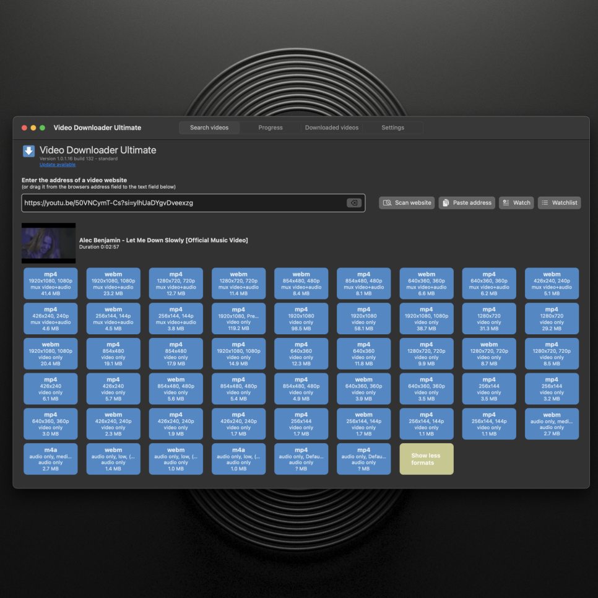This screenshot has width=598, height=598.
Task: Switch to the Search videos tab
Action: tap(209, 128)
